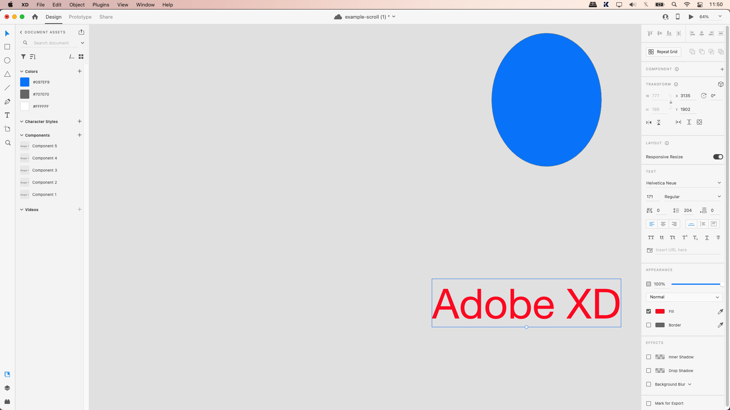Open the Zoom tool
The height and width of the screenshot is (410, 730).
(7, 143)
